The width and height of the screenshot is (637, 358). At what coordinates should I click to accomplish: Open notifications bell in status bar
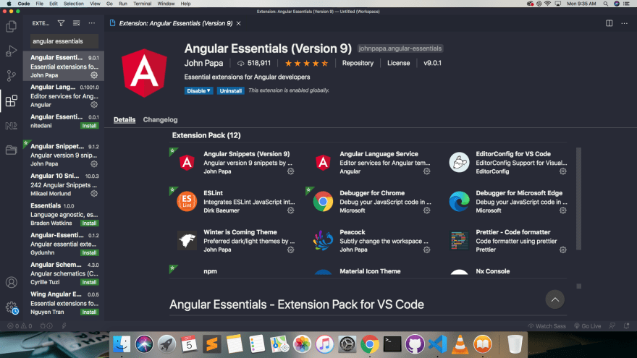point(626,326)
